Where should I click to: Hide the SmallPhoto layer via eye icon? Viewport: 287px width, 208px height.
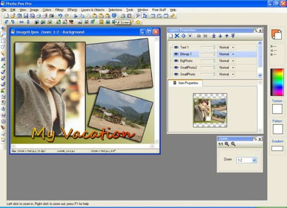tap(176, 74)
